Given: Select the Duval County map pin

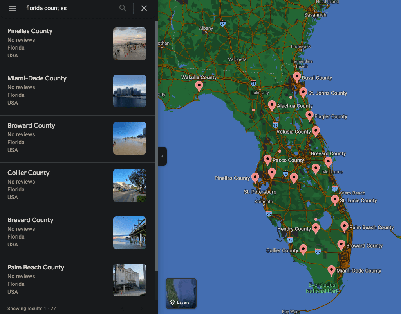Looking at the screenshot, I should 297,77.
